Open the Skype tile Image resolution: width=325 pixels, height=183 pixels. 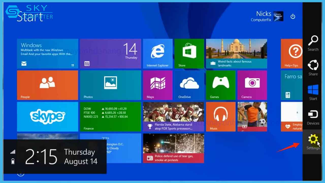tap(47, 117)
